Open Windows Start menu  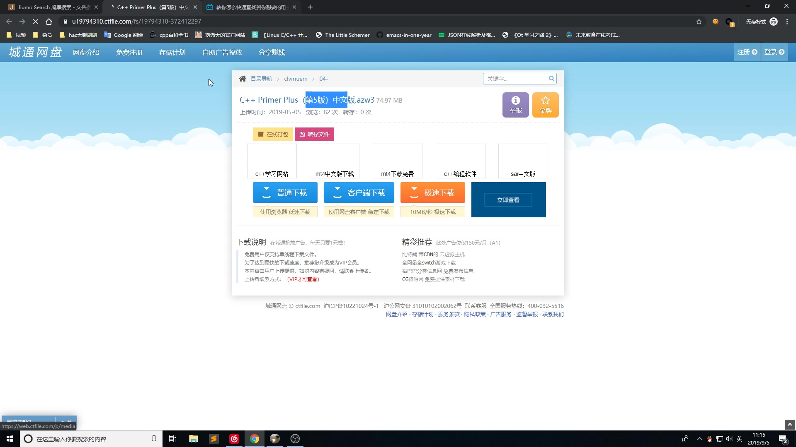click(10, 439)
